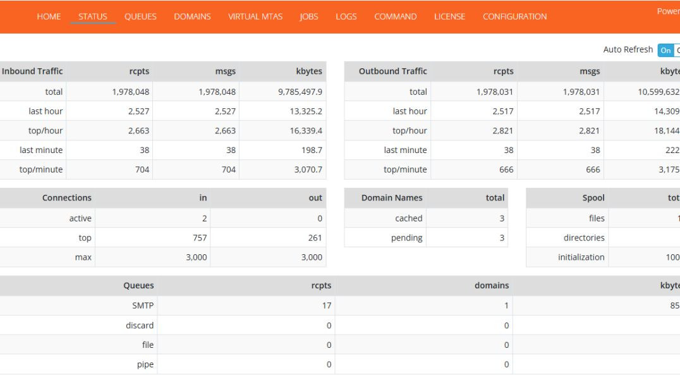Open the COMMAND page
680x382 pixels.
tap(395, 16)
